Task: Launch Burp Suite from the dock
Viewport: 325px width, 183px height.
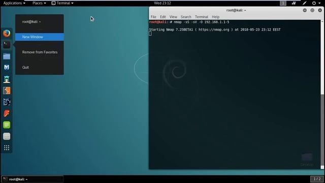Action: (x=7, y=90)
